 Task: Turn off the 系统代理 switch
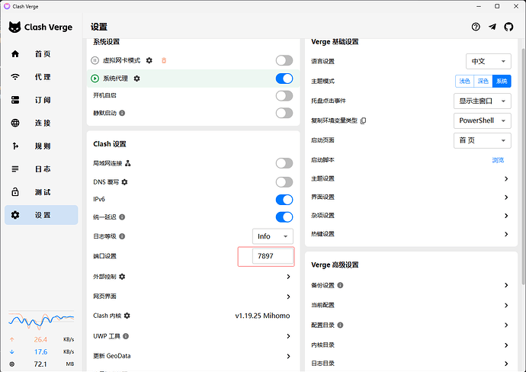click(284, 79)
